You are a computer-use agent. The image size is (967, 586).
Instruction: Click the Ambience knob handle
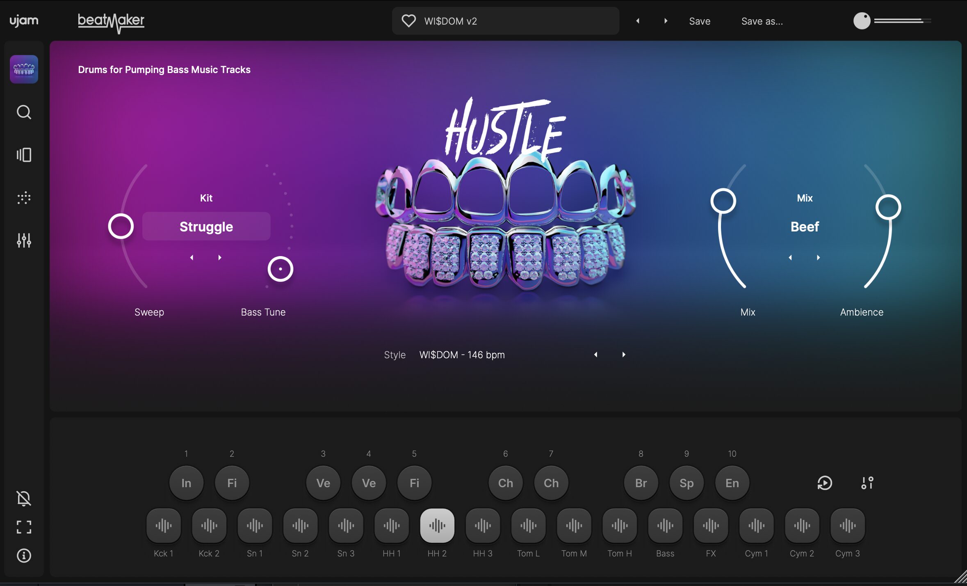pyautogui.click(x=888, y=207)
